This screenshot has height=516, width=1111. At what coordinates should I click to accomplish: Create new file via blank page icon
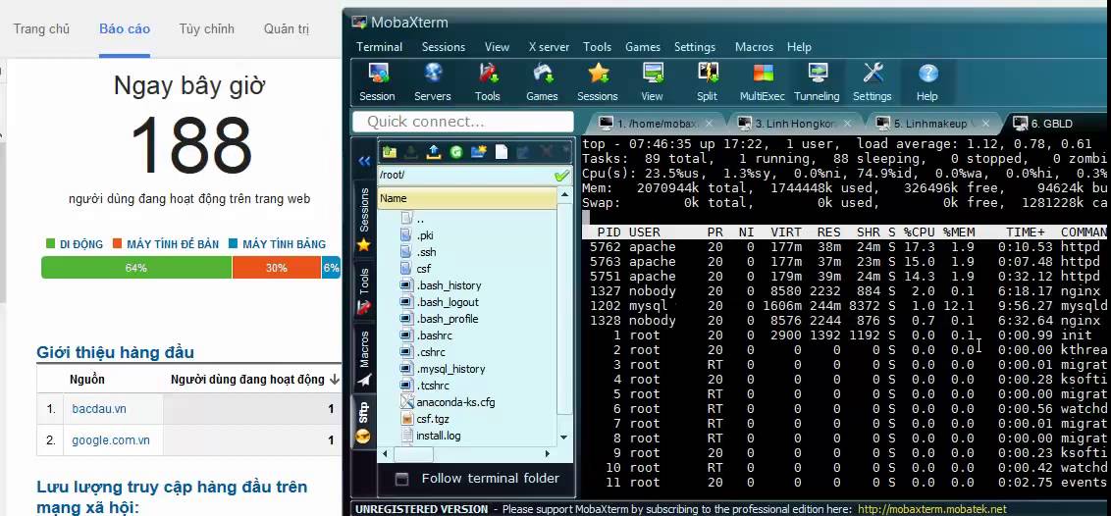click(x=501, y=151)
